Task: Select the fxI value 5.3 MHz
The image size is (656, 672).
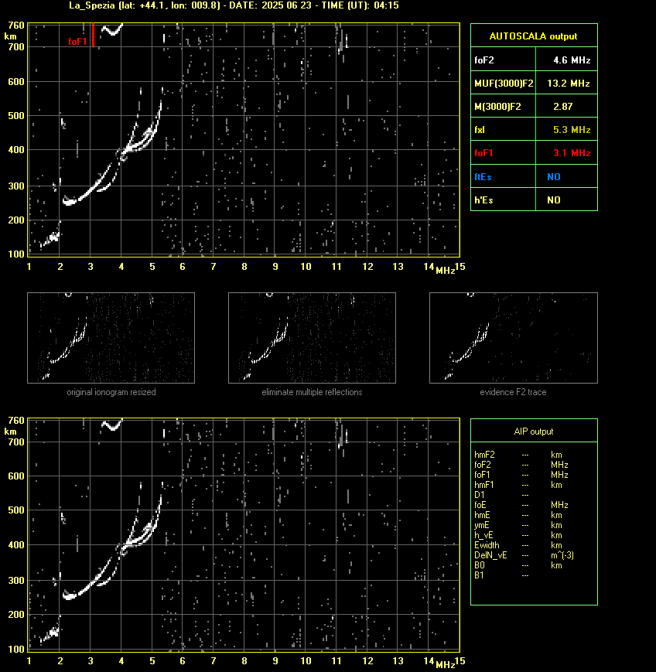Action: (x=572, y=129)
